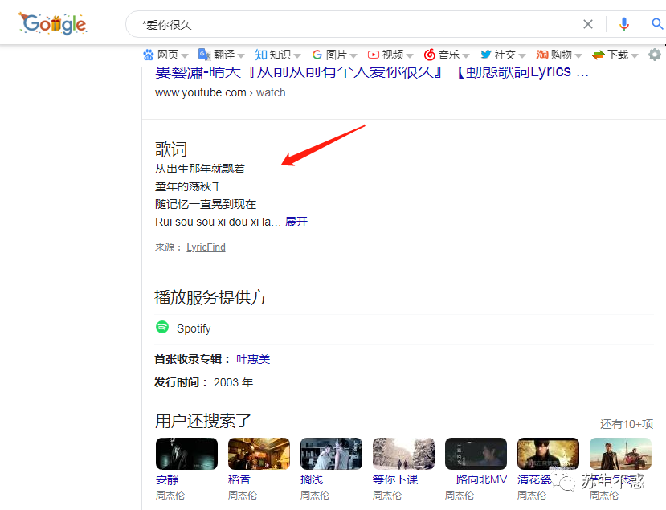This screenshot has height=510, width=666.
Task: Expand the 视频 dropdown arrow
Action: (x=410, y=55)
